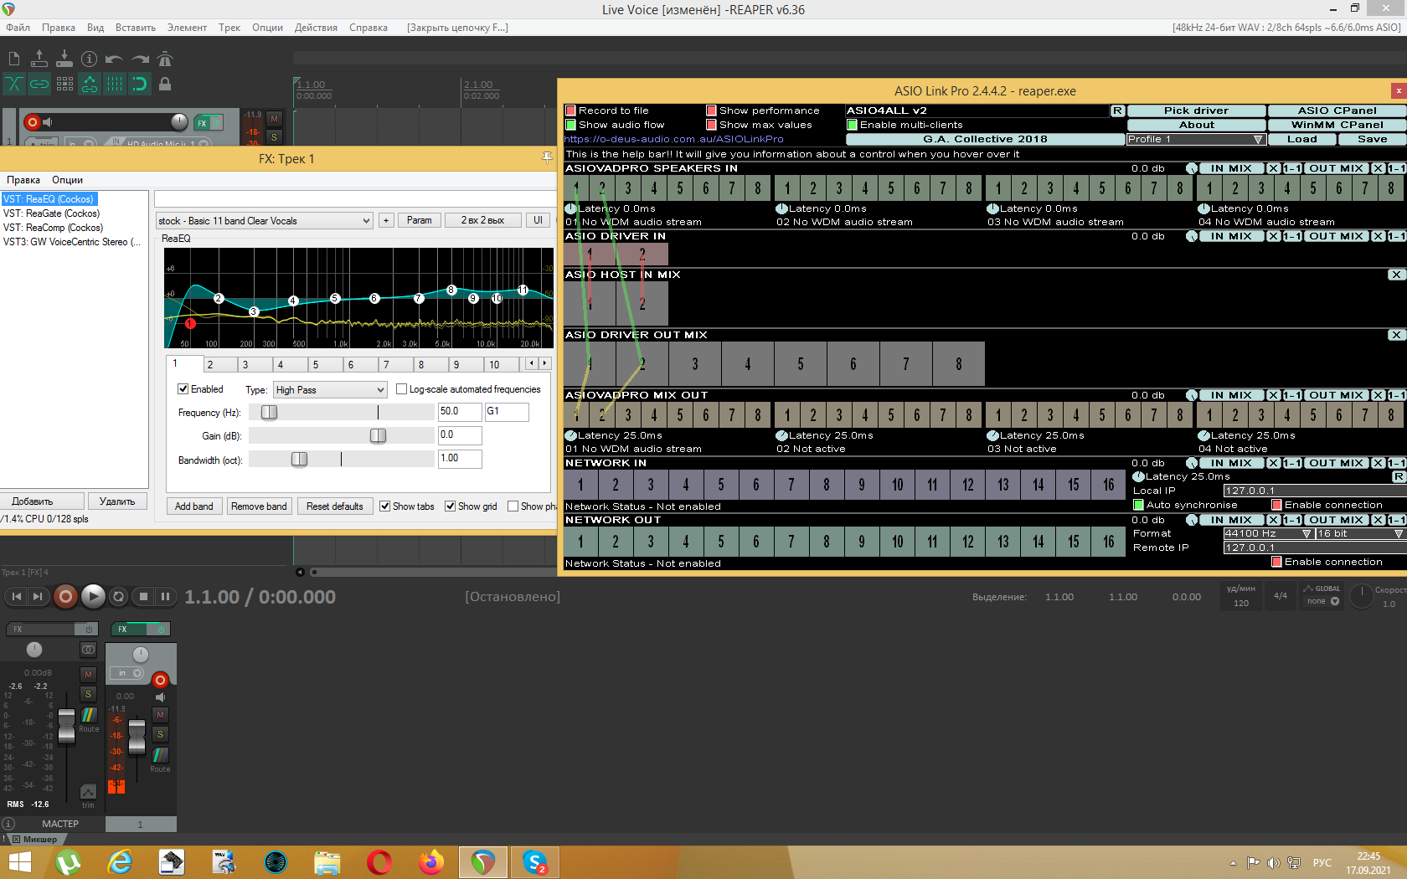Viewport: 1407px width, 879px height.
Task: Click the Stop button in transport
Action: pos(143,597)
